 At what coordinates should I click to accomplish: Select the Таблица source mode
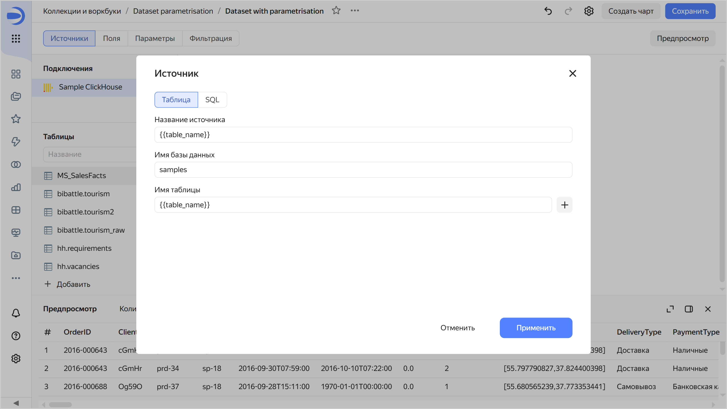176,100
